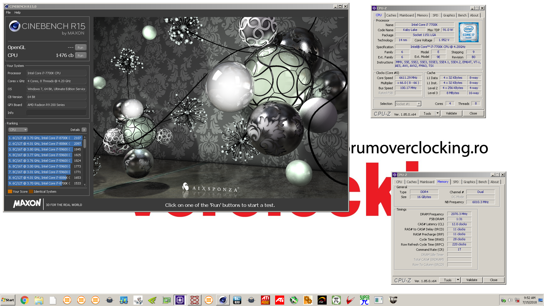Switch to CPU-Z purple chip taskbar icon
544x306 pixels.
(x=180, y=300)
